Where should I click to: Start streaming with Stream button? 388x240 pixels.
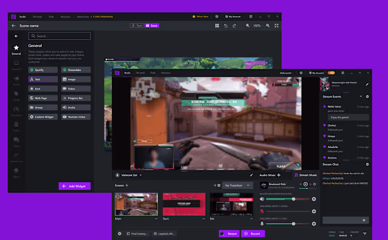[x=229, y=234]
